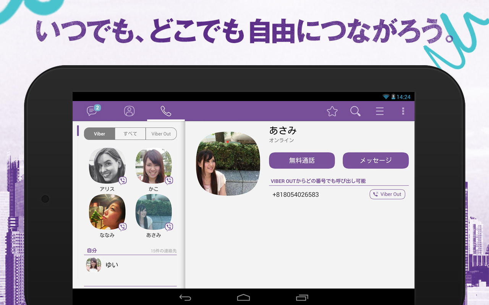View the large あさみ profile photo
Image resolution: width=489 pixels, height=305 pixels.
tap(228, 164)
